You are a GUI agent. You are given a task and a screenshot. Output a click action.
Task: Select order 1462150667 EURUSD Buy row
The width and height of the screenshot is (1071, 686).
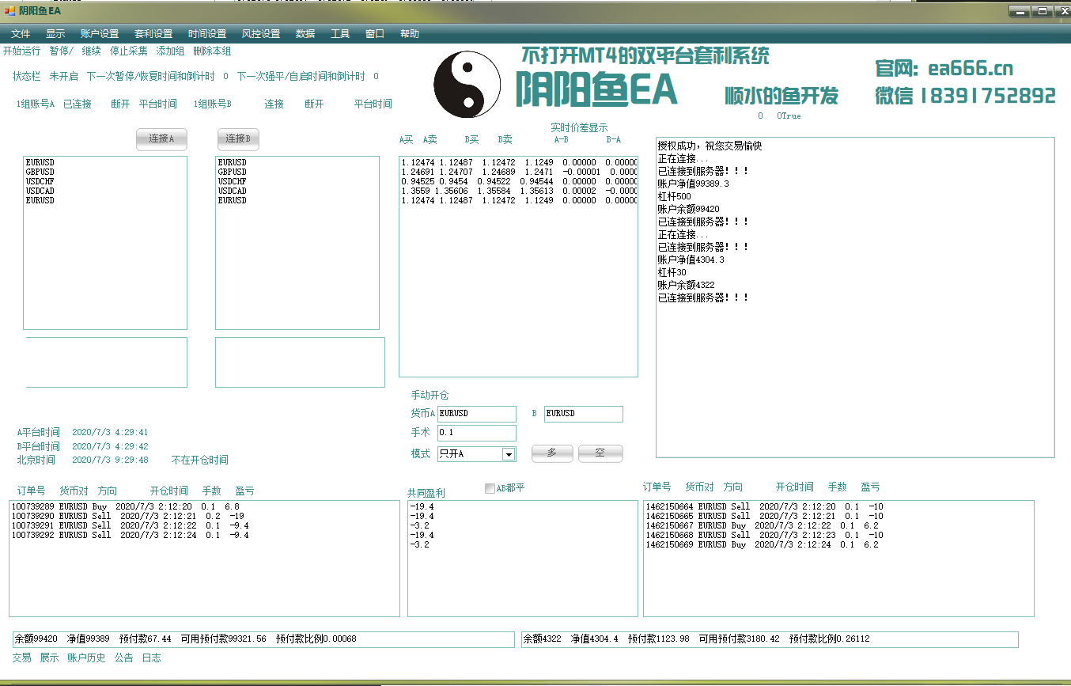pos(838,525)
